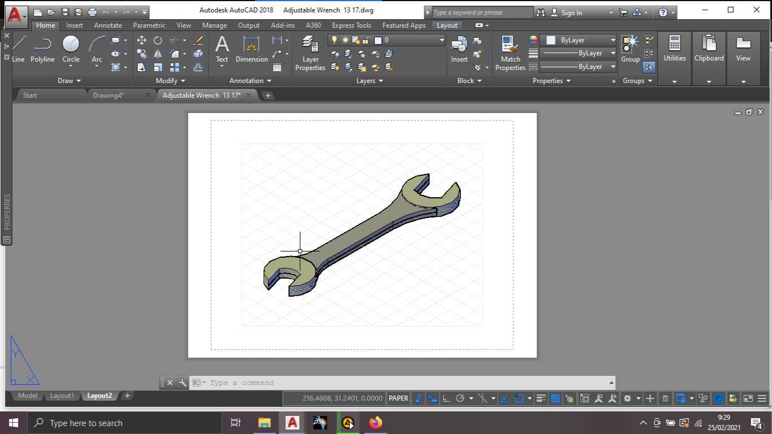
Task: Expand the Modify panel dropdown
Action: [171, 81]
